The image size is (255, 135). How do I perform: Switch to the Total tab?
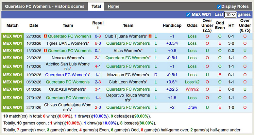96,7
